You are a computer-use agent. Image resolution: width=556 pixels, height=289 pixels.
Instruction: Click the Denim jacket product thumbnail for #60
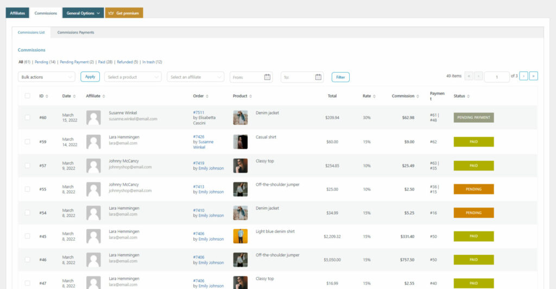240,118
